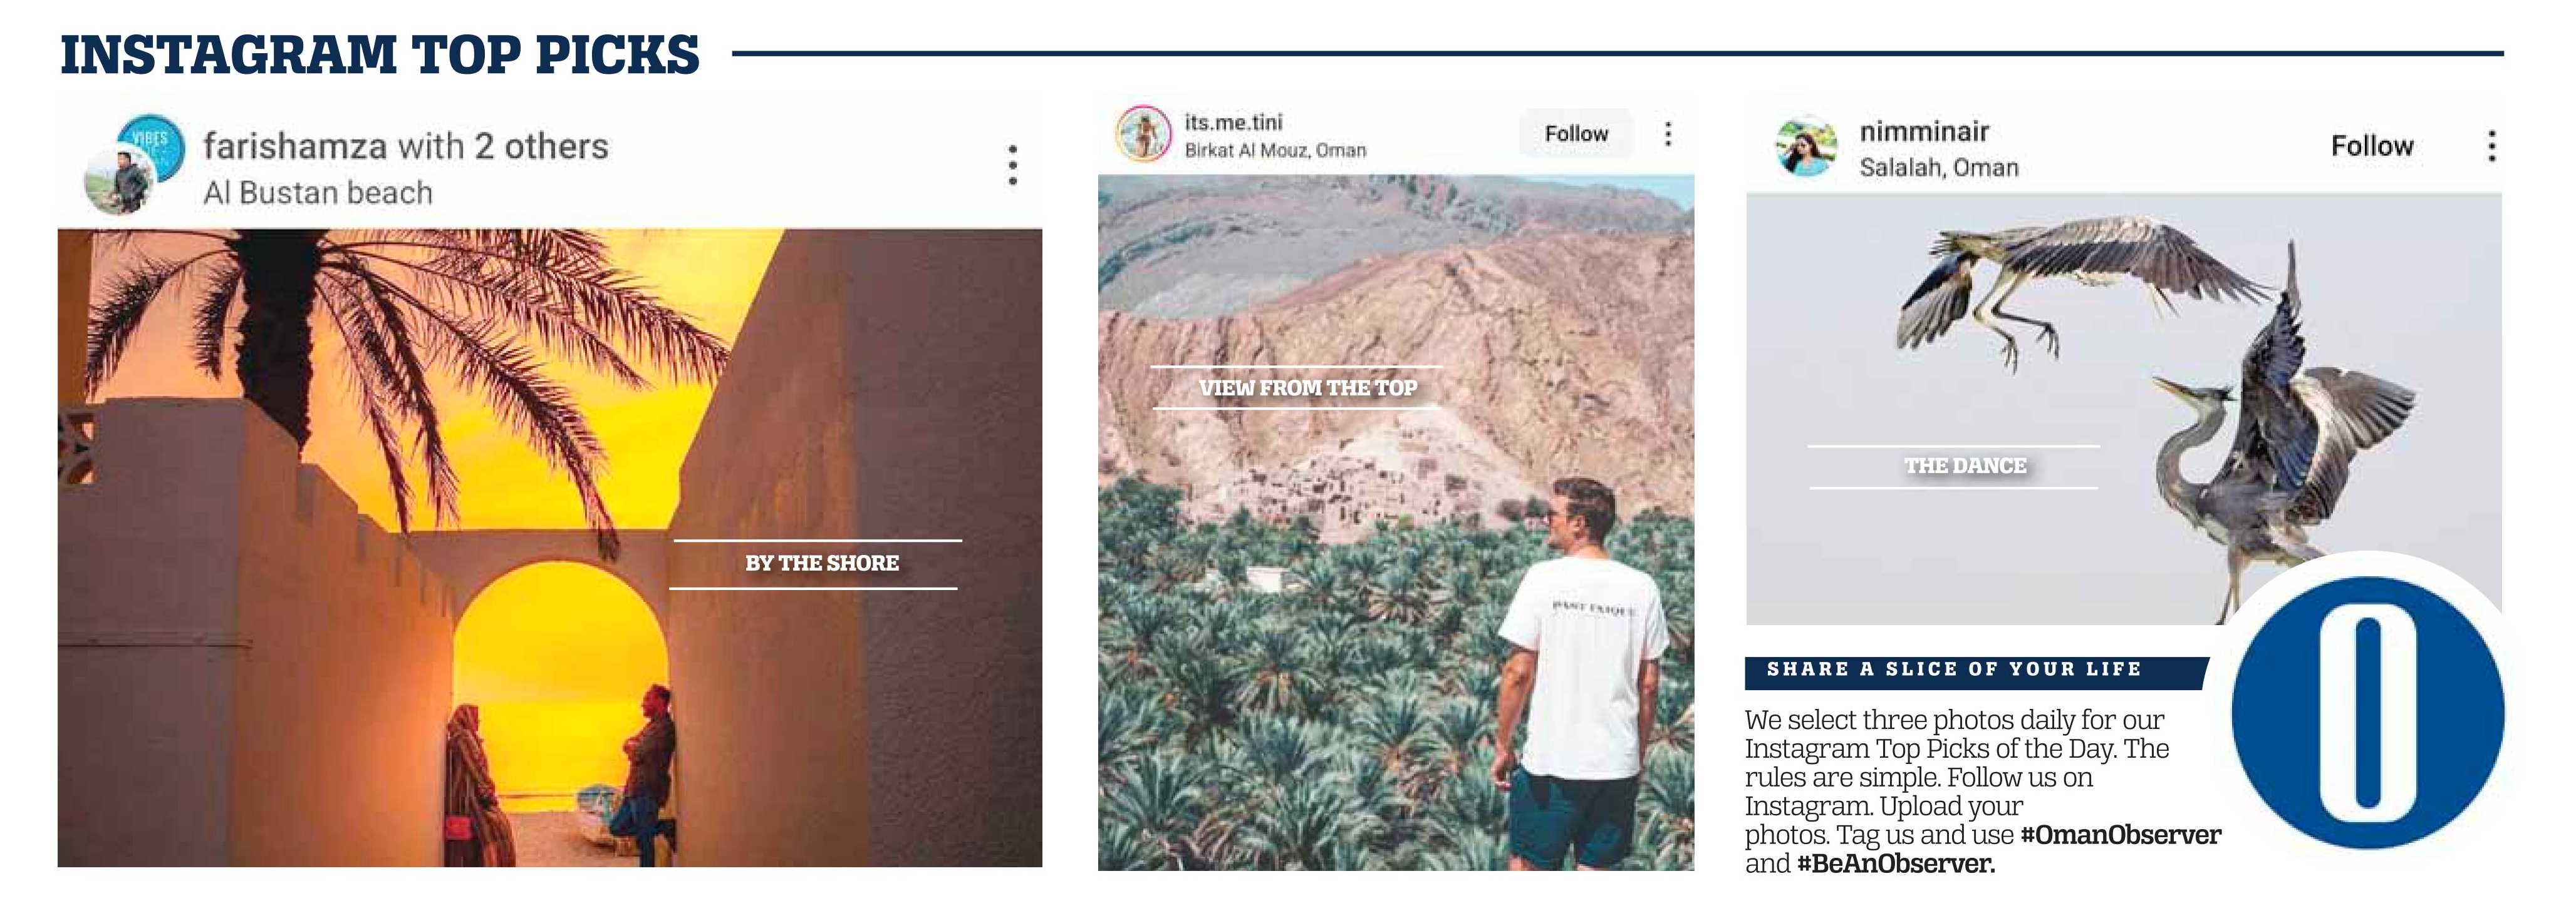The image size is (2576, 906).
Task: Open Salalah, Oman location tag
Action: pos(1938,168)
